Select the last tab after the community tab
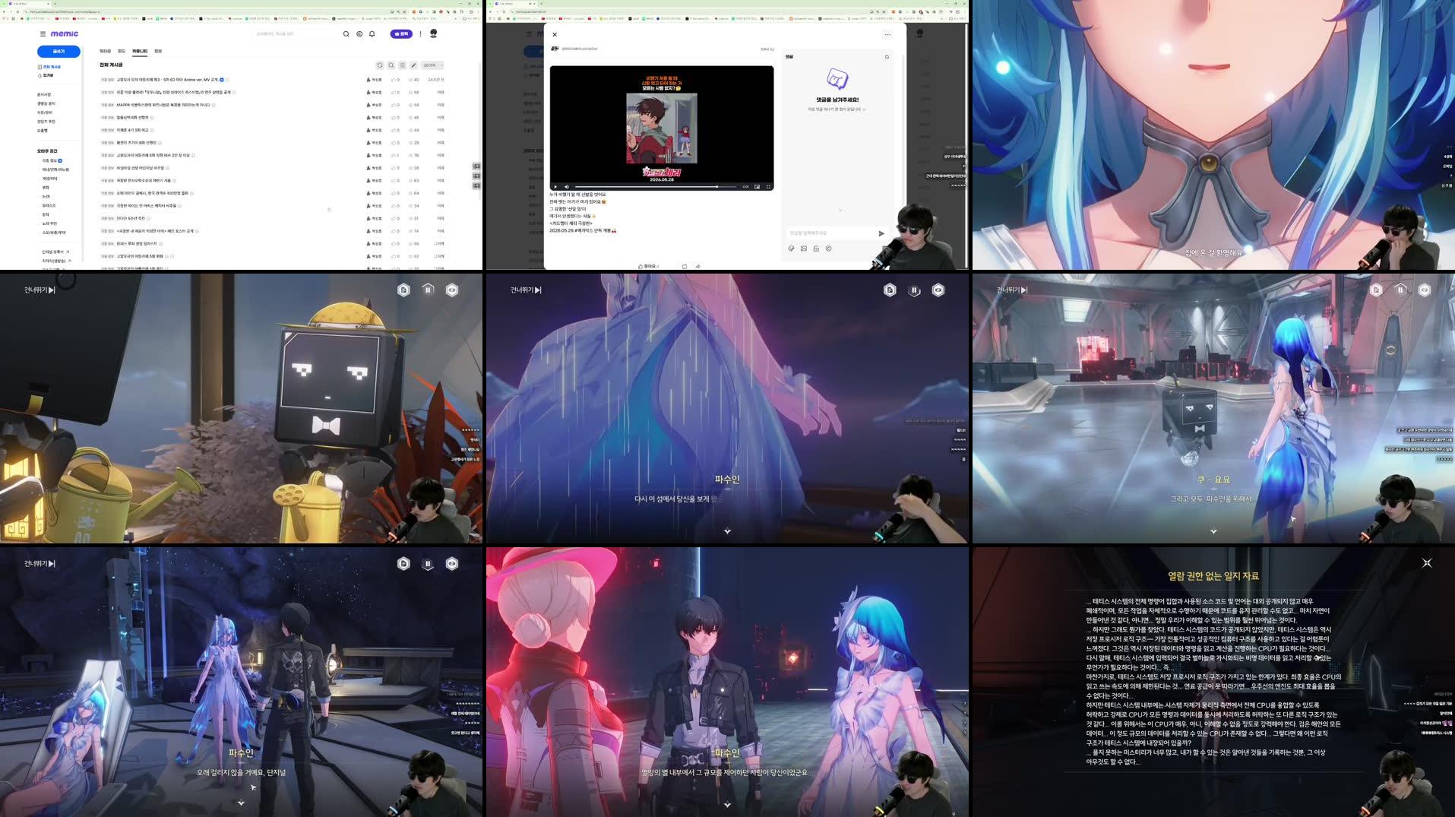The image size is (1455, 817). point(158,51)
